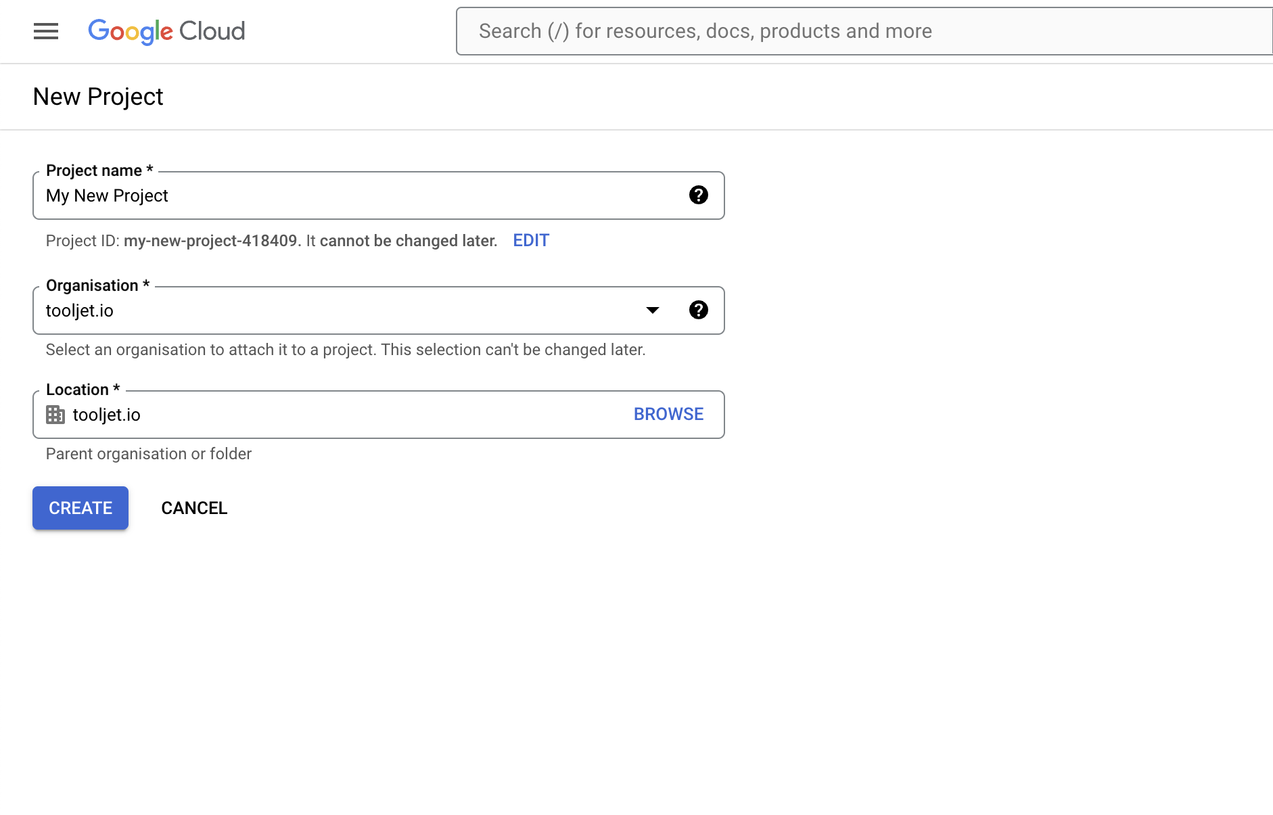Select the tooljet.io organisation value text
Screen dimensions: 1273x815
80,311
